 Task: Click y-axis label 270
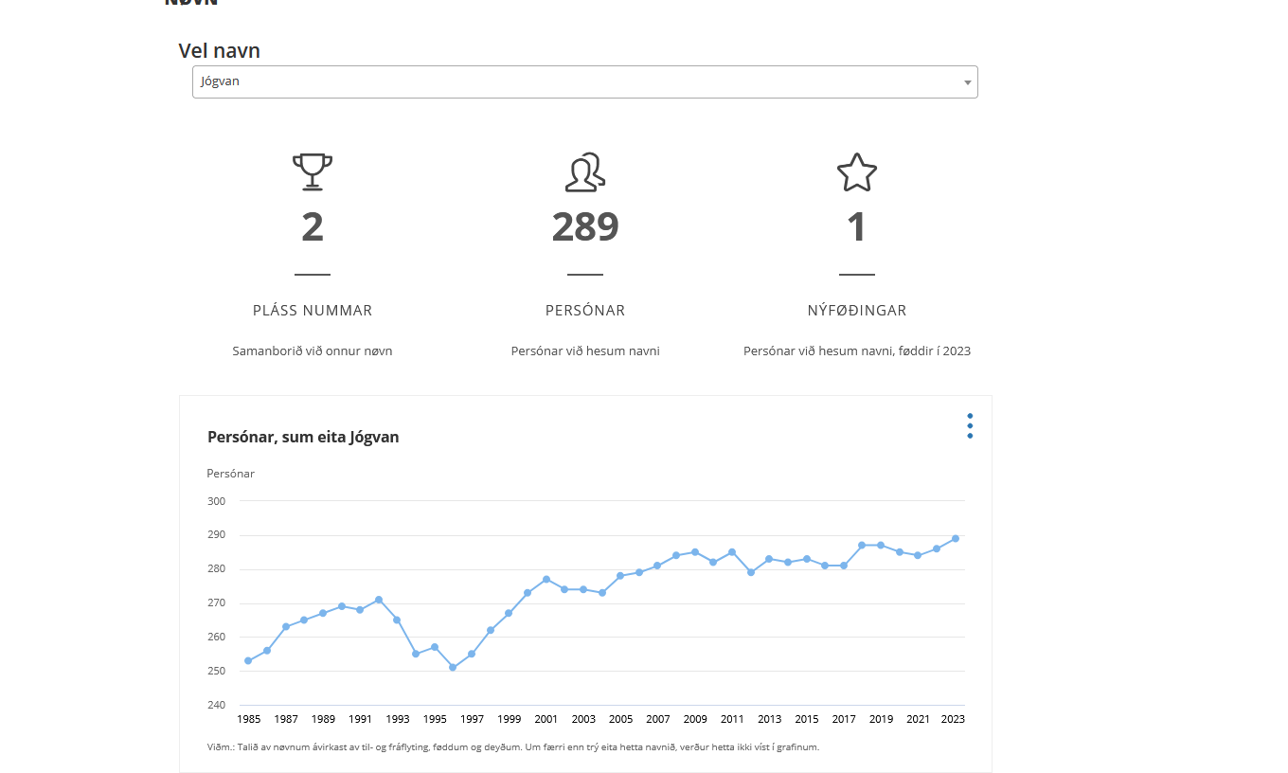[216, 602]
